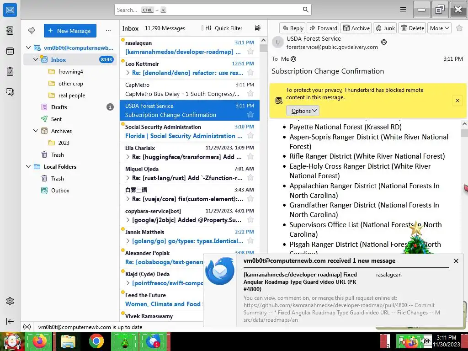This screenshot has height=351, width=468.
Task: Click the New Message button
Action: point(70,31)
